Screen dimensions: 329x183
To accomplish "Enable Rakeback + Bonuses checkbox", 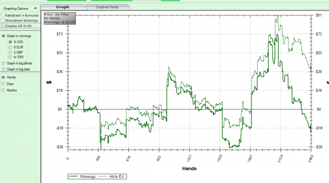I will click(x=2, y=15).
